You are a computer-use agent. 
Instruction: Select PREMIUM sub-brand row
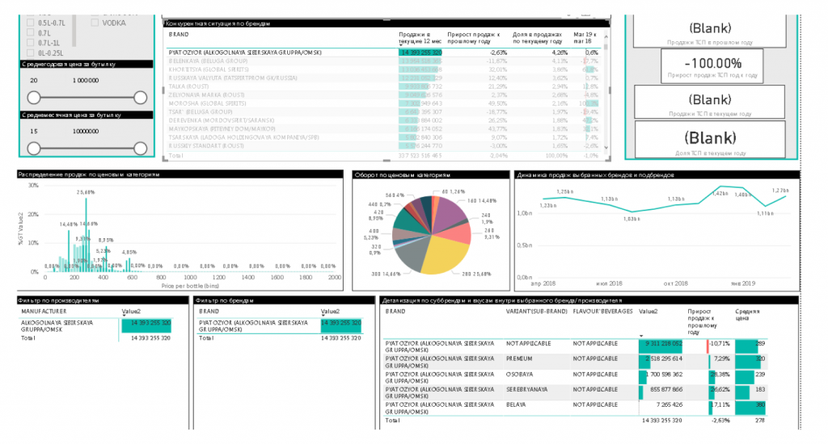tap(576, 362)
